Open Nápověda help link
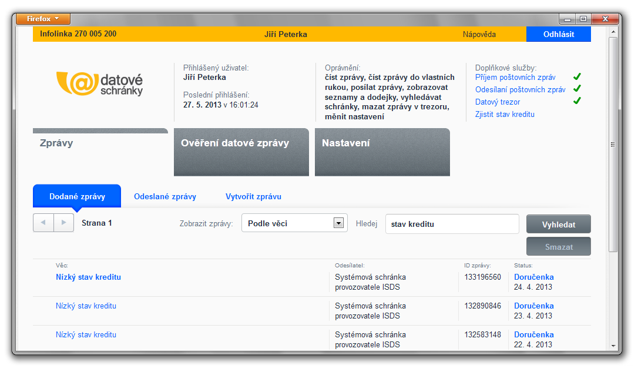The height and width of the screenshot is (372, 638). pyautogui.click(x=479, y=34)
